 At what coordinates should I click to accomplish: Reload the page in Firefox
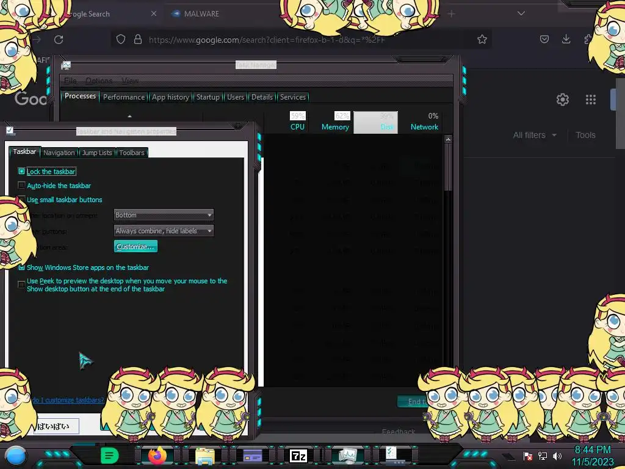tap(59, 40)
